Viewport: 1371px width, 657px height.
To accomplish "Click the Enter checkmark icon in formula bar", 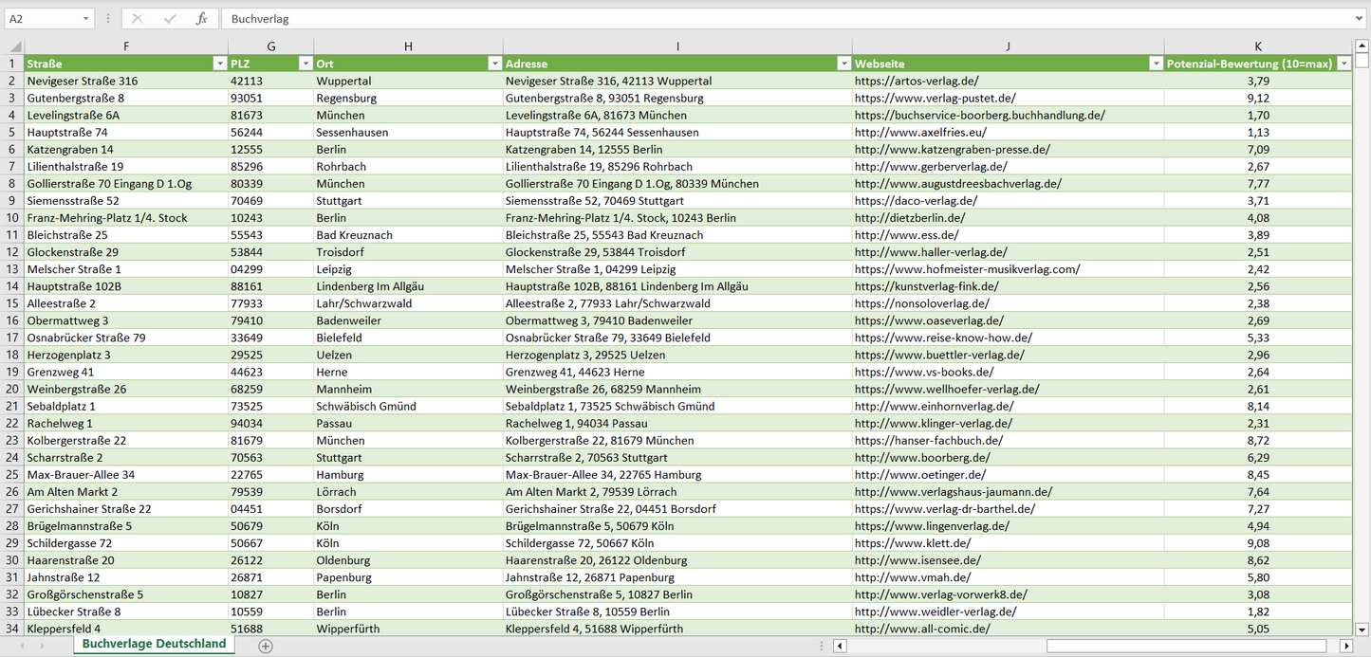I will [x=170, y=19].
